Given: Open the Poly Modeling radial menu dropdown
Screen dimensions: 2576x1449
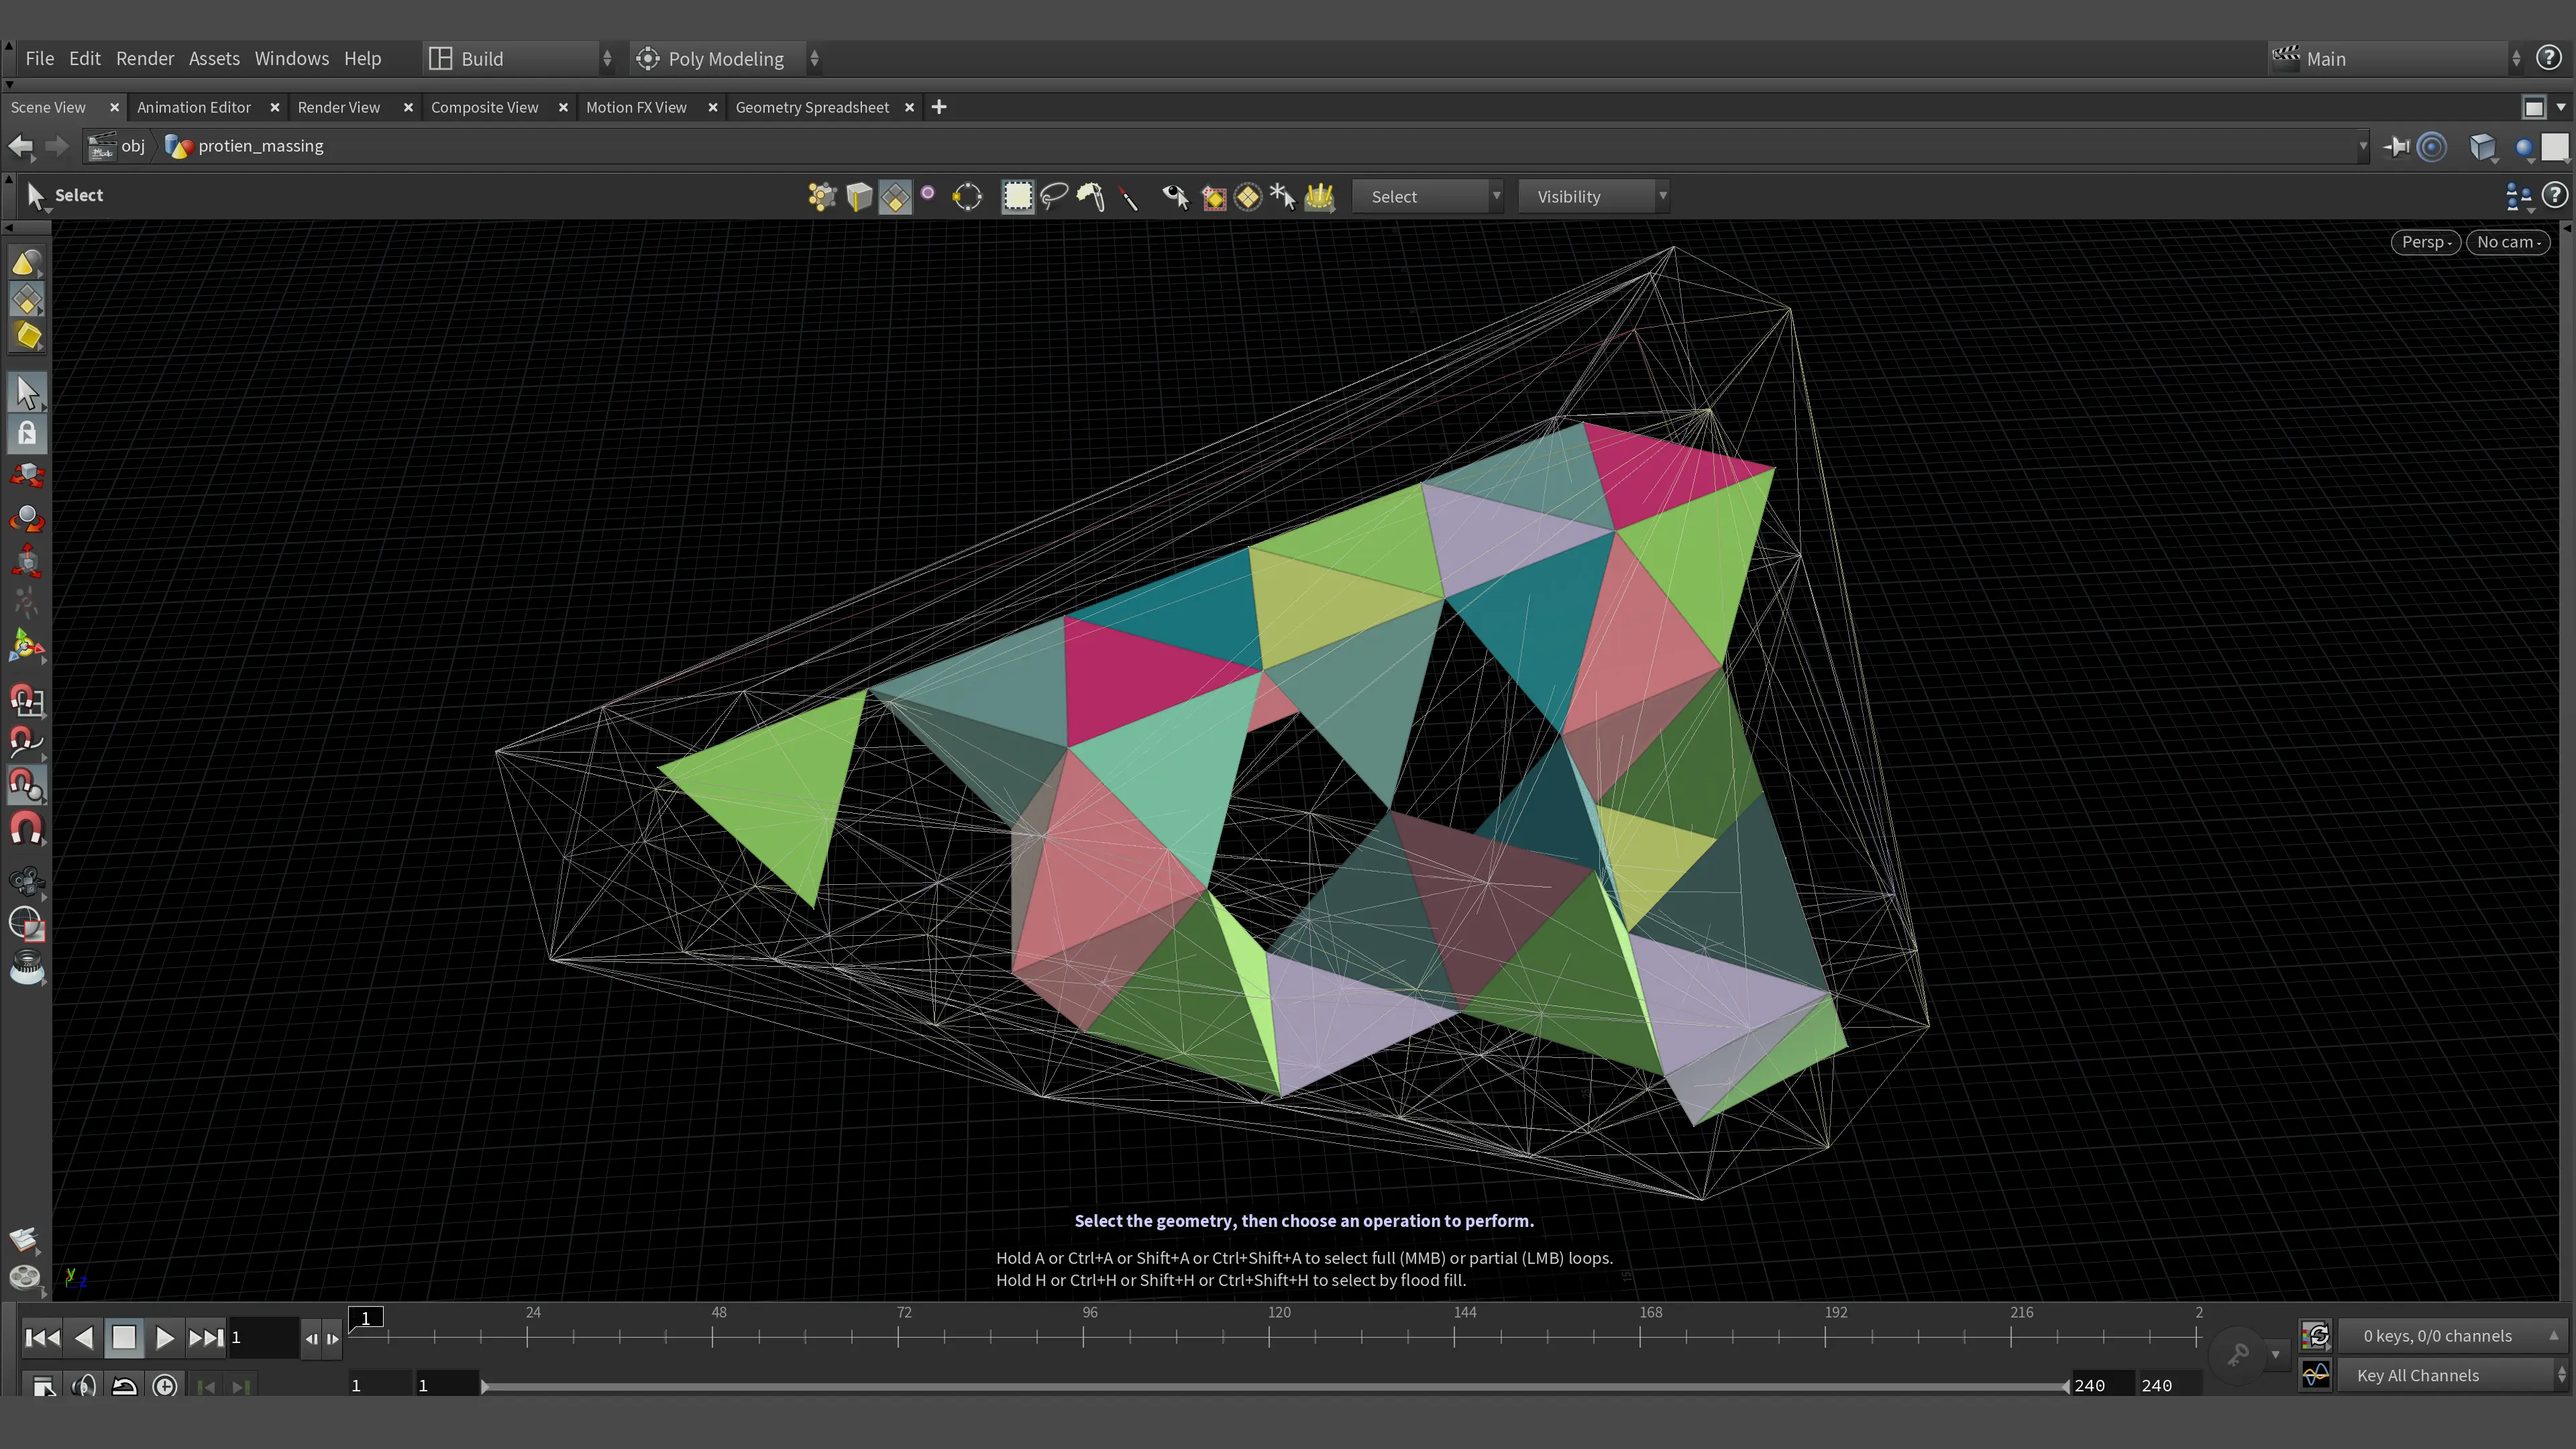Looking at the screenshot, I should tap(727, 59).
